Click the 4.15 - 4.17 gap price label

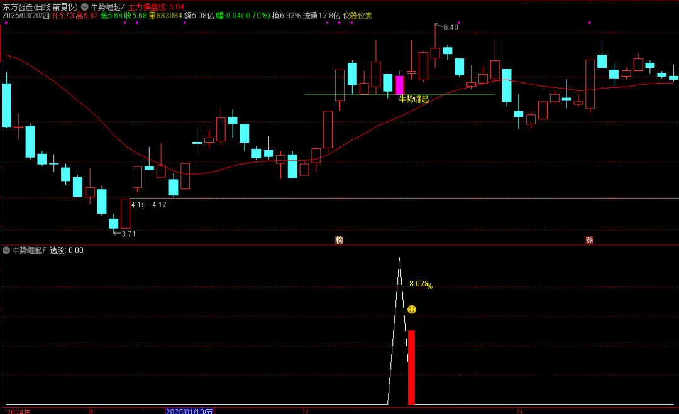(x=148, y=205)
